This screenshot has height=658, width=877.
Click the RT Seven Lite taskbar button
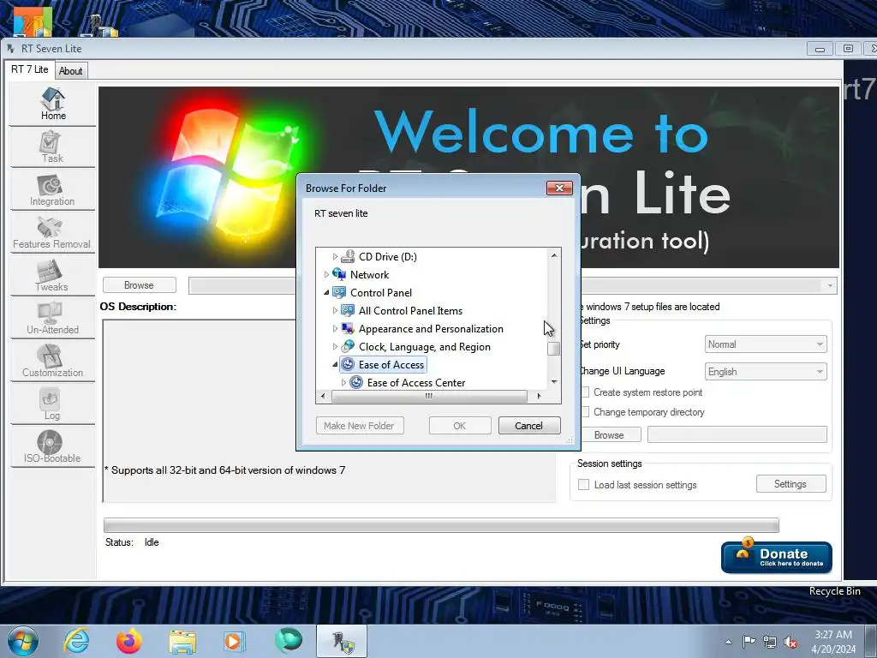[x=342, y=641]
